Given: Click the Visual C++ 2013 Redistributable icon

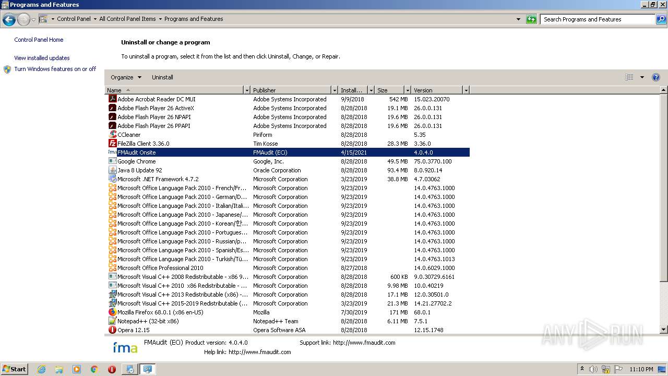Looking at the screenshot, I should click(x=112, y=294).
